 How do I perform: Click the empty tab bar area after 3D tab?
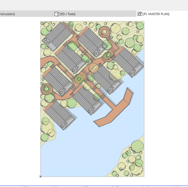pyautogui.click(x=105, y=14)
